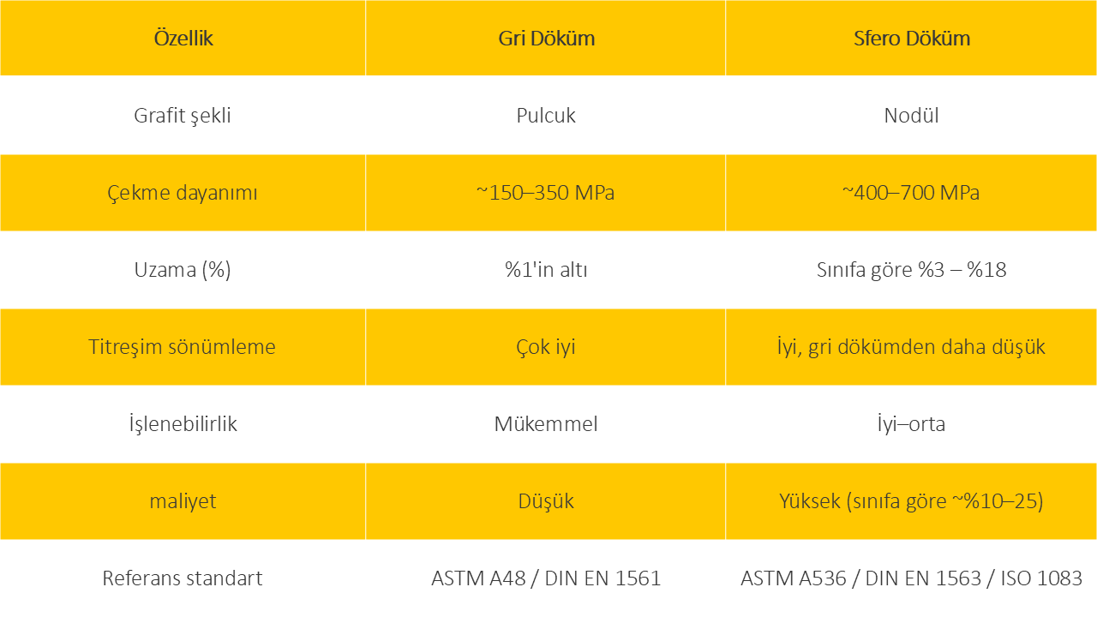The width and height of the screenshot is (1097, 617).
Task: Select the ~400–700 MPa cell
Action: [x=911, y=193]
